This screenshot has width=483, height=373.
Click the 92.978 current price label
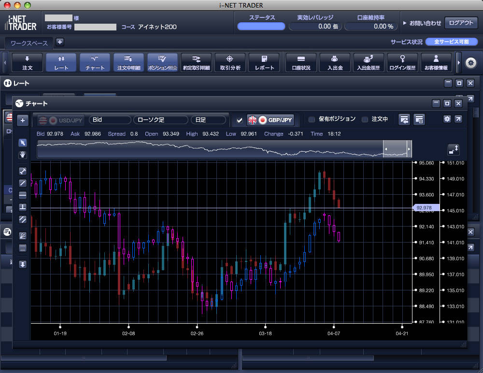click(425, 208)
